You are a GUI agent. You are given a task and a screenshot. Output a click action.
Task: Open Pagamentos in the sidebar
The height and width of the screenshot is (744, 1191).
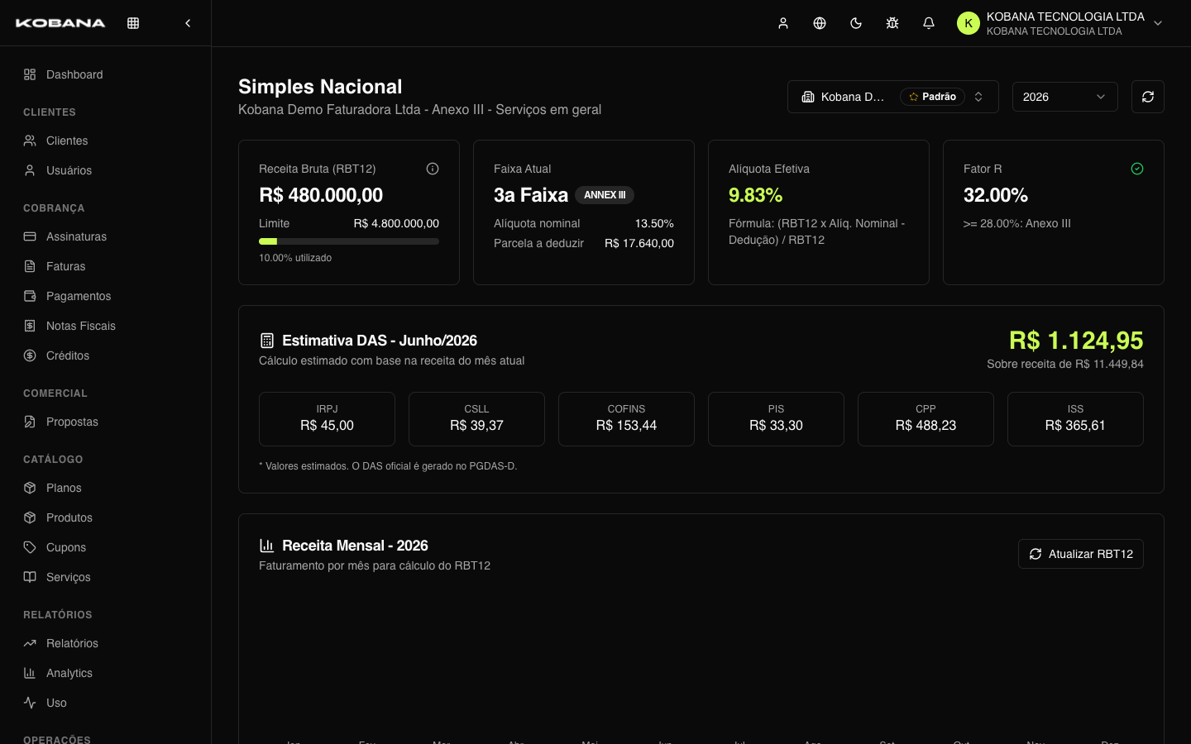coord(105,296)
